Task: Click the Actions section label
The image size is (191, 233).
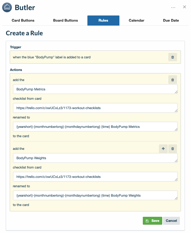Action: 16,70
